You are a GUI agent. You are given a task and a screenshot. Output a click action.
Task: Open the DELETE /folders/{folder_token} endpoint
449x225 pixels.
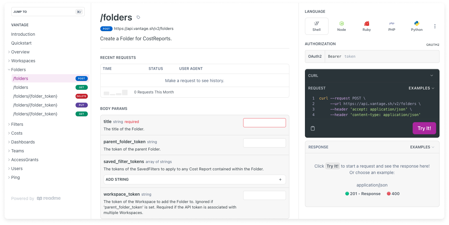50,96
